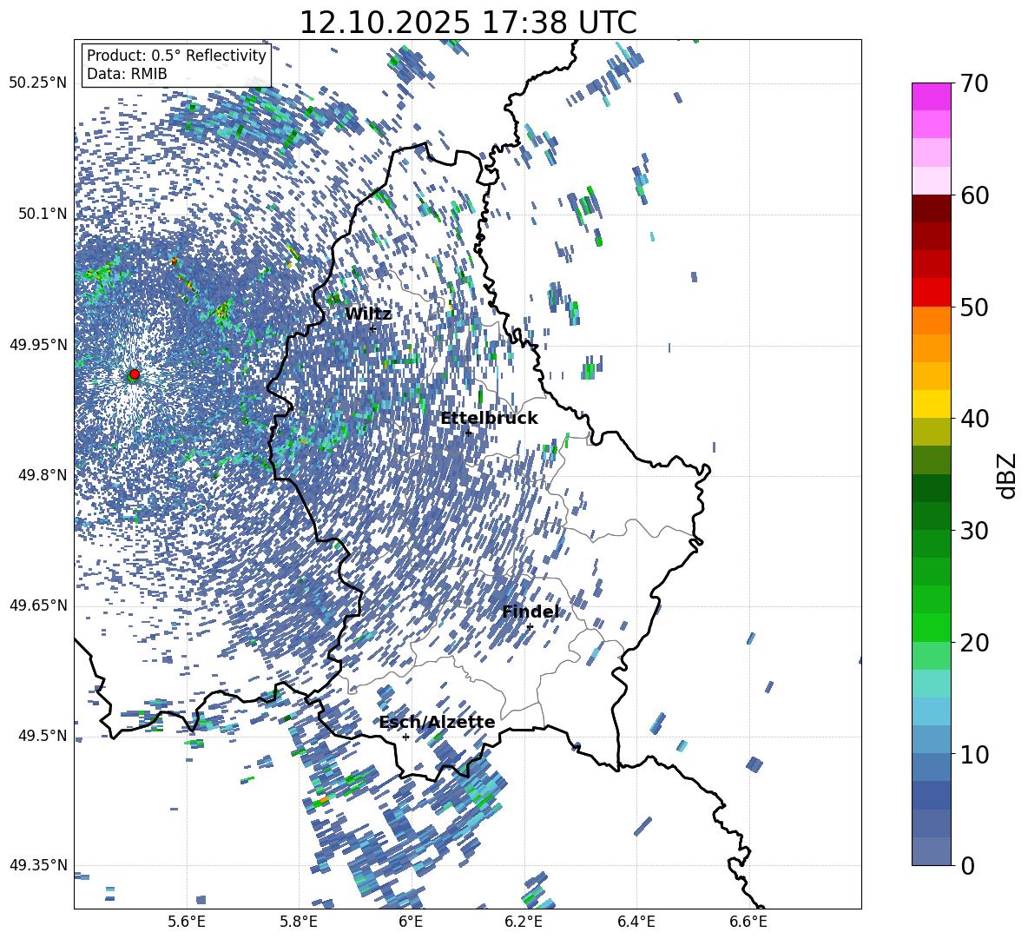Image resolution: width=1028 pixels, height=939 pixels.
Task: Click the 6.6°E longitude tick label
Action: [748, 922]
